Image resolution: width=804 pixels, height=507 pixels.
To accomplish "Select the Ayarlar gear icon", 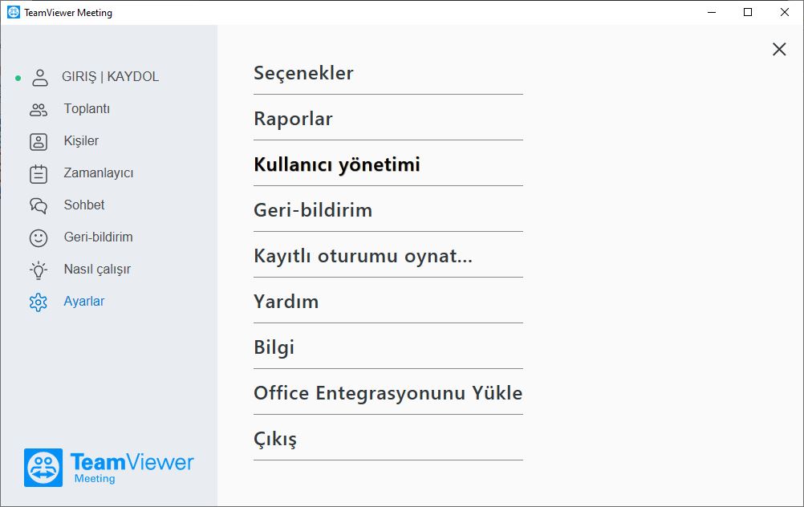I will [x=39, y=302].
